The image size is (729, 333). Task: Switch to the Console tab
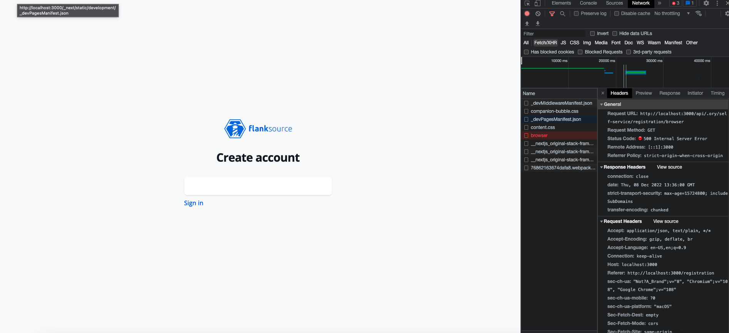click(588, 3)
